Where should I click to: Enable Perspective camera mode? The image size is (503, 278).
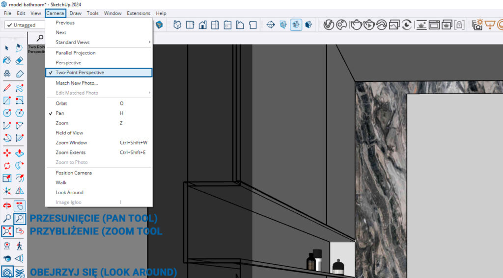coord(68,63)
